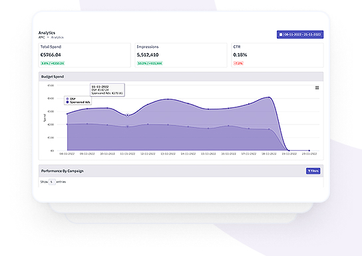Click the green Impressions change badge

coord(150,63)
